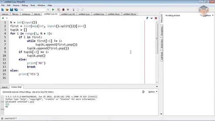Click the editor scrollbar down arrow
Image resolution: width=215 pixels, height=121 pixels.
click(x=157, y=82)
